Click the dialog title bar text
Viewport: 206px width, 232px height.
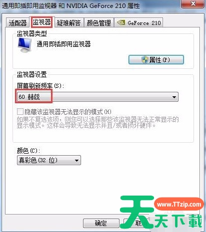point(71,6)
